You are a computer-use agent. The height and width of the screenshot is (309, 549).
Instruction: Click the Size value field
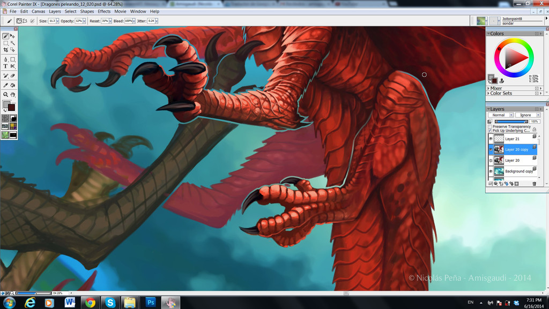click(52, 21)
